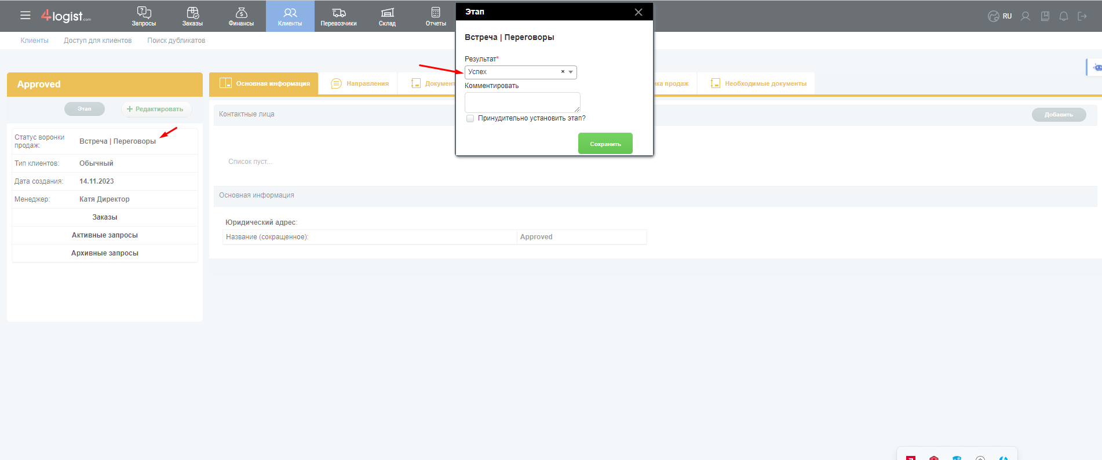Toggle Принудительно установить этап checkbox
This screenshot has width=1102, height=460.
point(470,118)
